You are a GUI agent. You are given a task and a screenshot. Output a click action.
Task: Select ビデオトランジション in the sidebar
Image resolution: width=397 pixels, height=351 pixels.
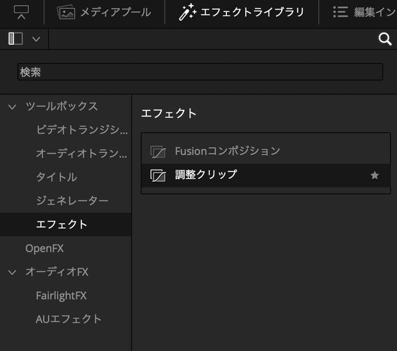point(82,130)
